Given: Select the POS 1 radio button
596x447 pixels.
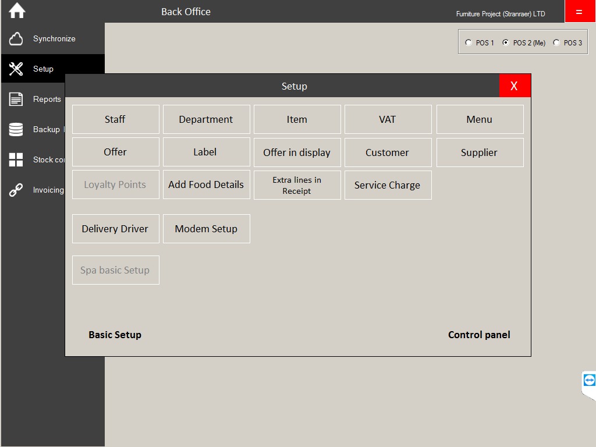Looking at the screenshot, I should 469,42.
